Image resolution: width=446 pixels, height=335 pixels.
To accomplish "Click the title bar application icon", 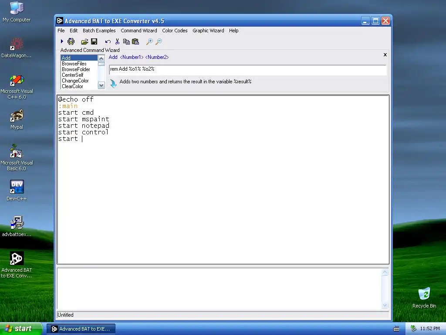I will pos(60,21).
